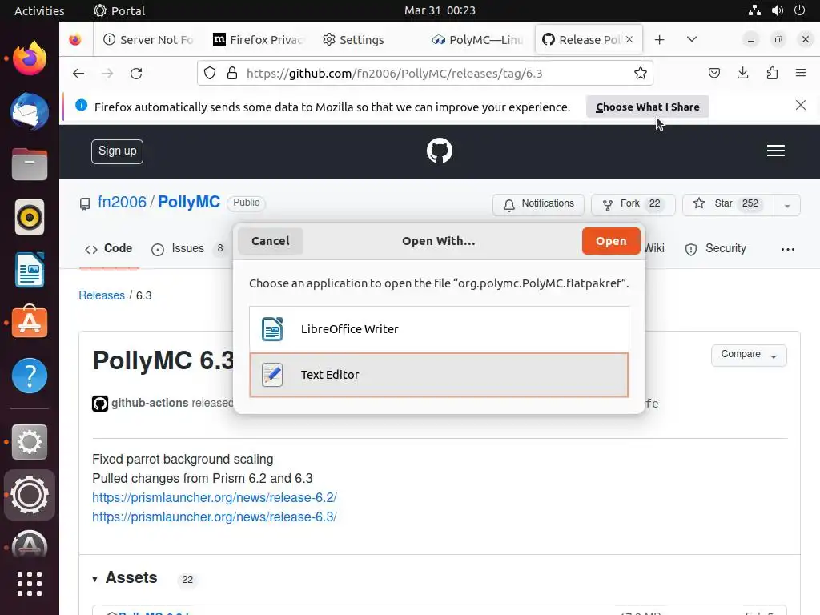This screenshot has height=615, width=820.
Task: Click Choose What I Share button
Action: click(x=647, y=107)
